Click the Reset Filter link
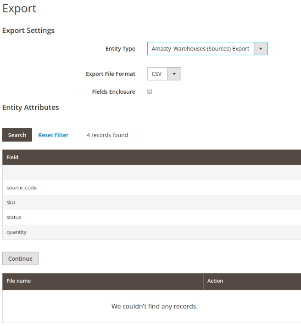301x326 pixels. 53,135
